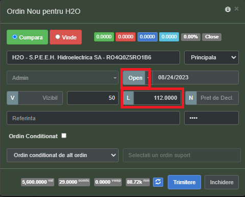245x197 pixels.
Task: Click the V visible quantity label
Action: pyautogui.click(x=12, y=98)
